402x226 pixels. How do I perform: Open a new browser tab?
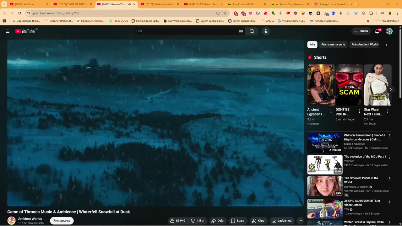coord(359,4)
